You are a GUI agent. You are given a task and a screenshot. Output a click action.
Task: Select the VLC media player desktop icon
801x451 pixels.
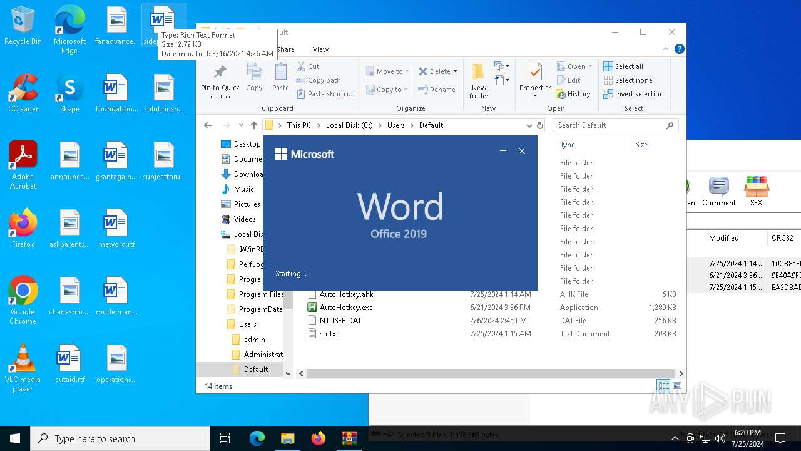(23, 368)
